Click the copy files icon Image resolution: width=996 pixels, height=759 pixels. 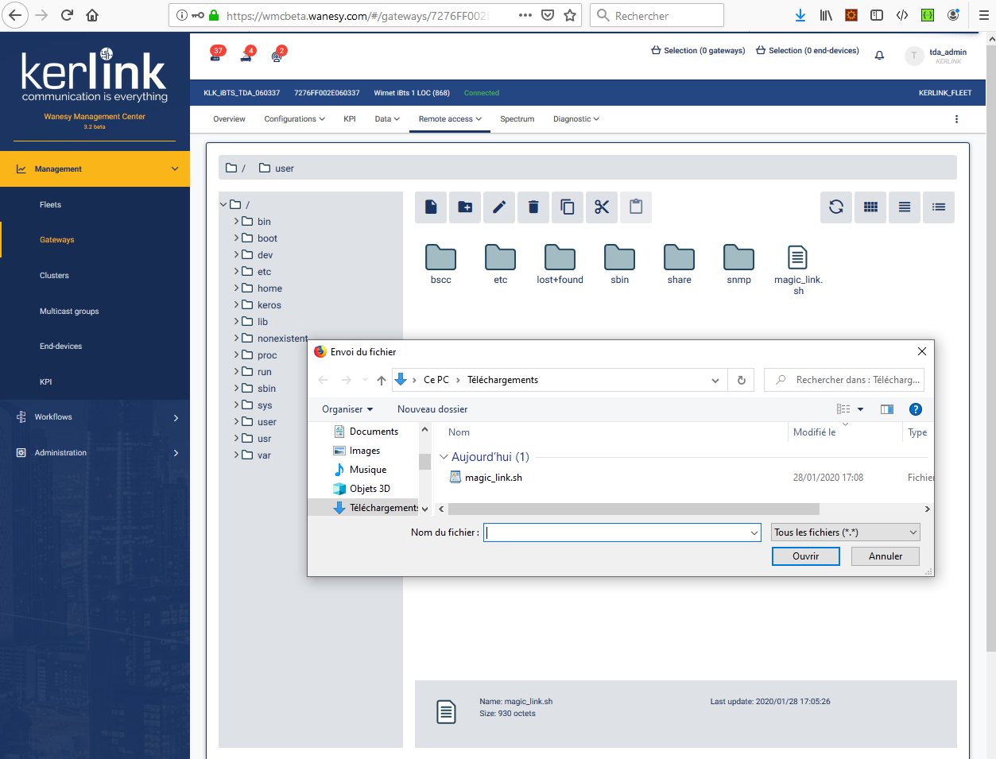coord(568,207)
